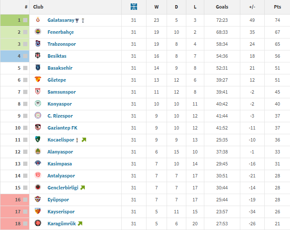Click the Besiktas club crest

coord(38,56)
